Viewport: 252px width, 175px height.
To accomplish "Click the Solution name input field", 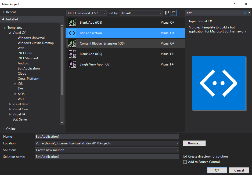I will click(x=107, y=157).
